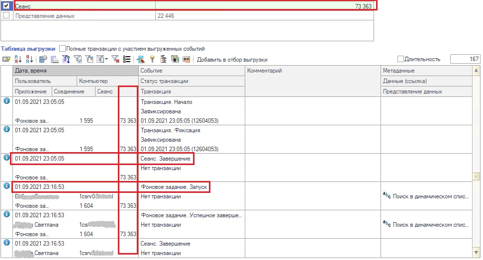Click the Соединение column header
Image resolution: width=483 pixels, height=260 pixels.
tap(73, 91)
